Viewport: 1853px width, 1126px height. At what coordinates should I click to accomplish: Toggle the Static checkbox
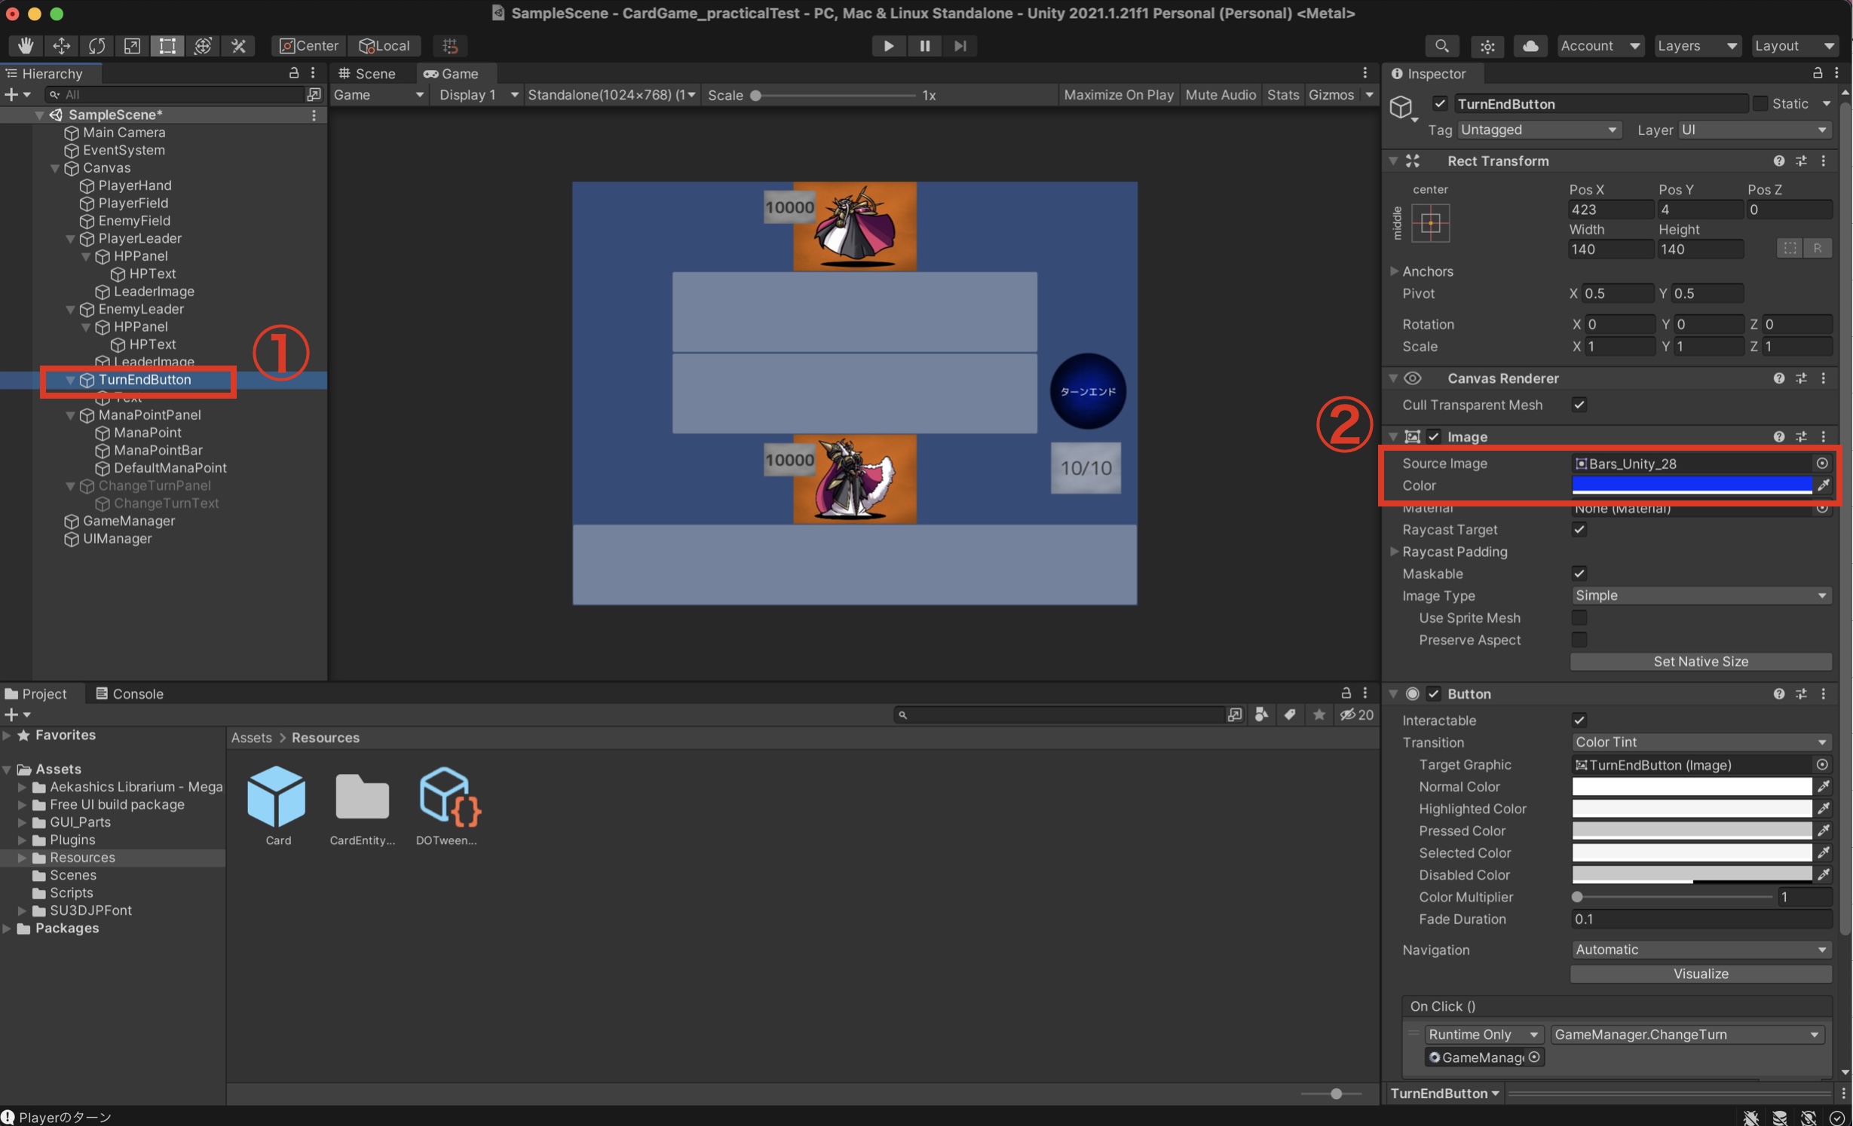[1760, 104]
